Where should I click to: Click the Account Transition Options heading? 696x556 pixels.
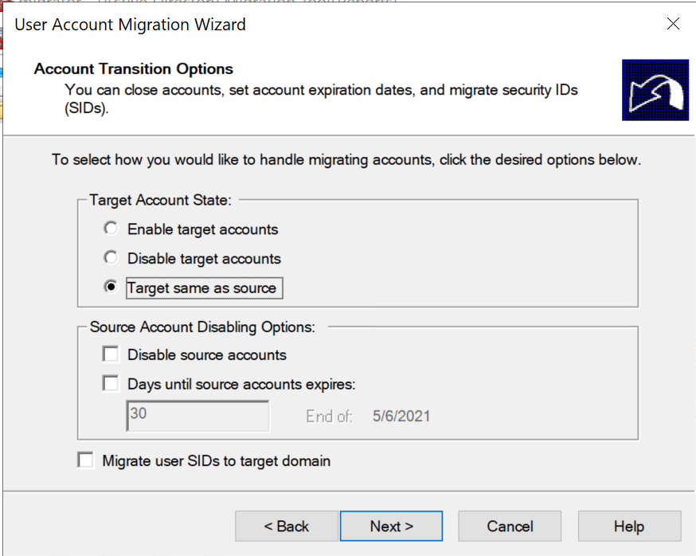pos(134,69)
